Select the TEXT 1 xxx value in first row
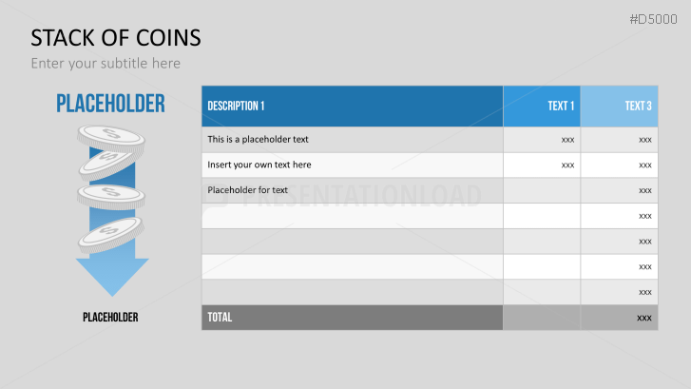This screenshot has width=691, height=389. pos(567,140)
